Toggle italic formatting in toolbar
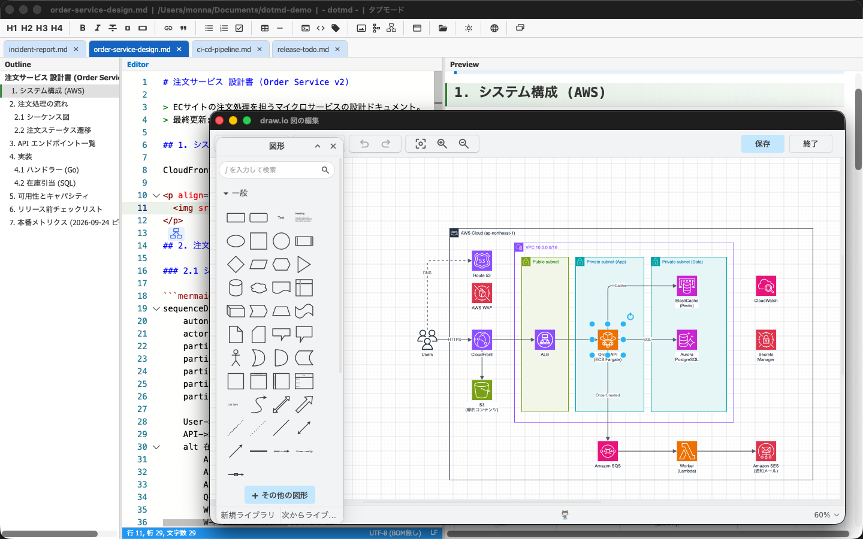The width and height of the screenshot is (863, 539). (x=98, y=28)
